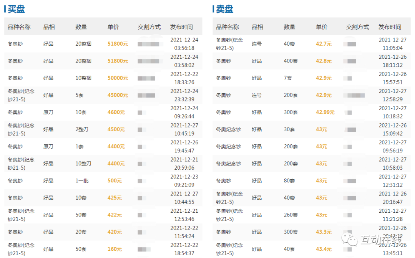Click timestamp 2021-12-22 11:54:24

coord(184,232)
